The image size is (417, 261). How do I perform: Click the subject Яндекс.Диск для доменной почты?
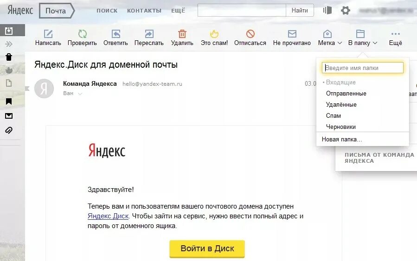tap(106, 64)
